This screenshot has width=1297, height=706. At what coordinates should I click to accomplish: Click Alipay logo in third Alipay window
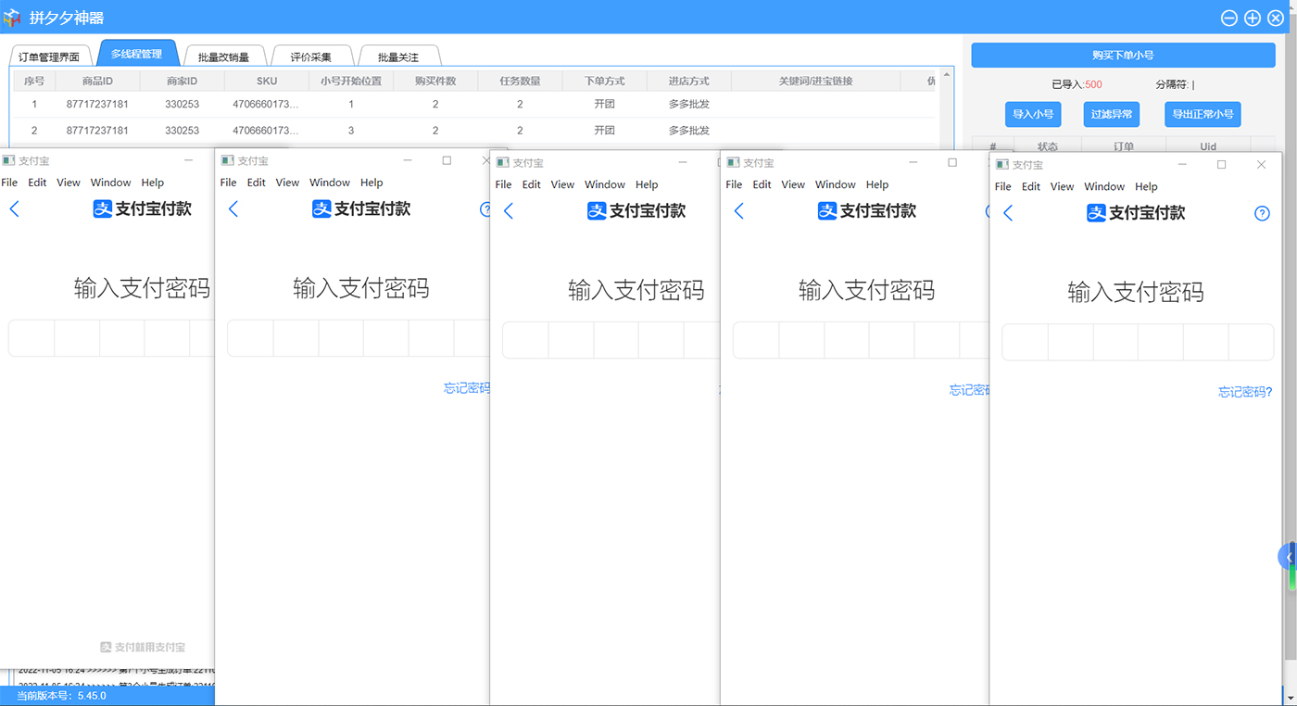tap(597, 211)
